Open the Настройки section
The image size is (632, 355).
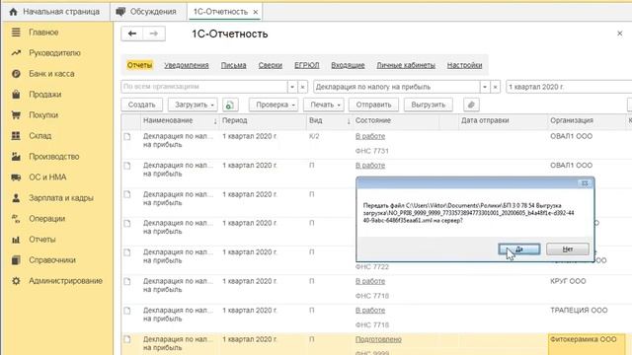click(x=464, y=65)
